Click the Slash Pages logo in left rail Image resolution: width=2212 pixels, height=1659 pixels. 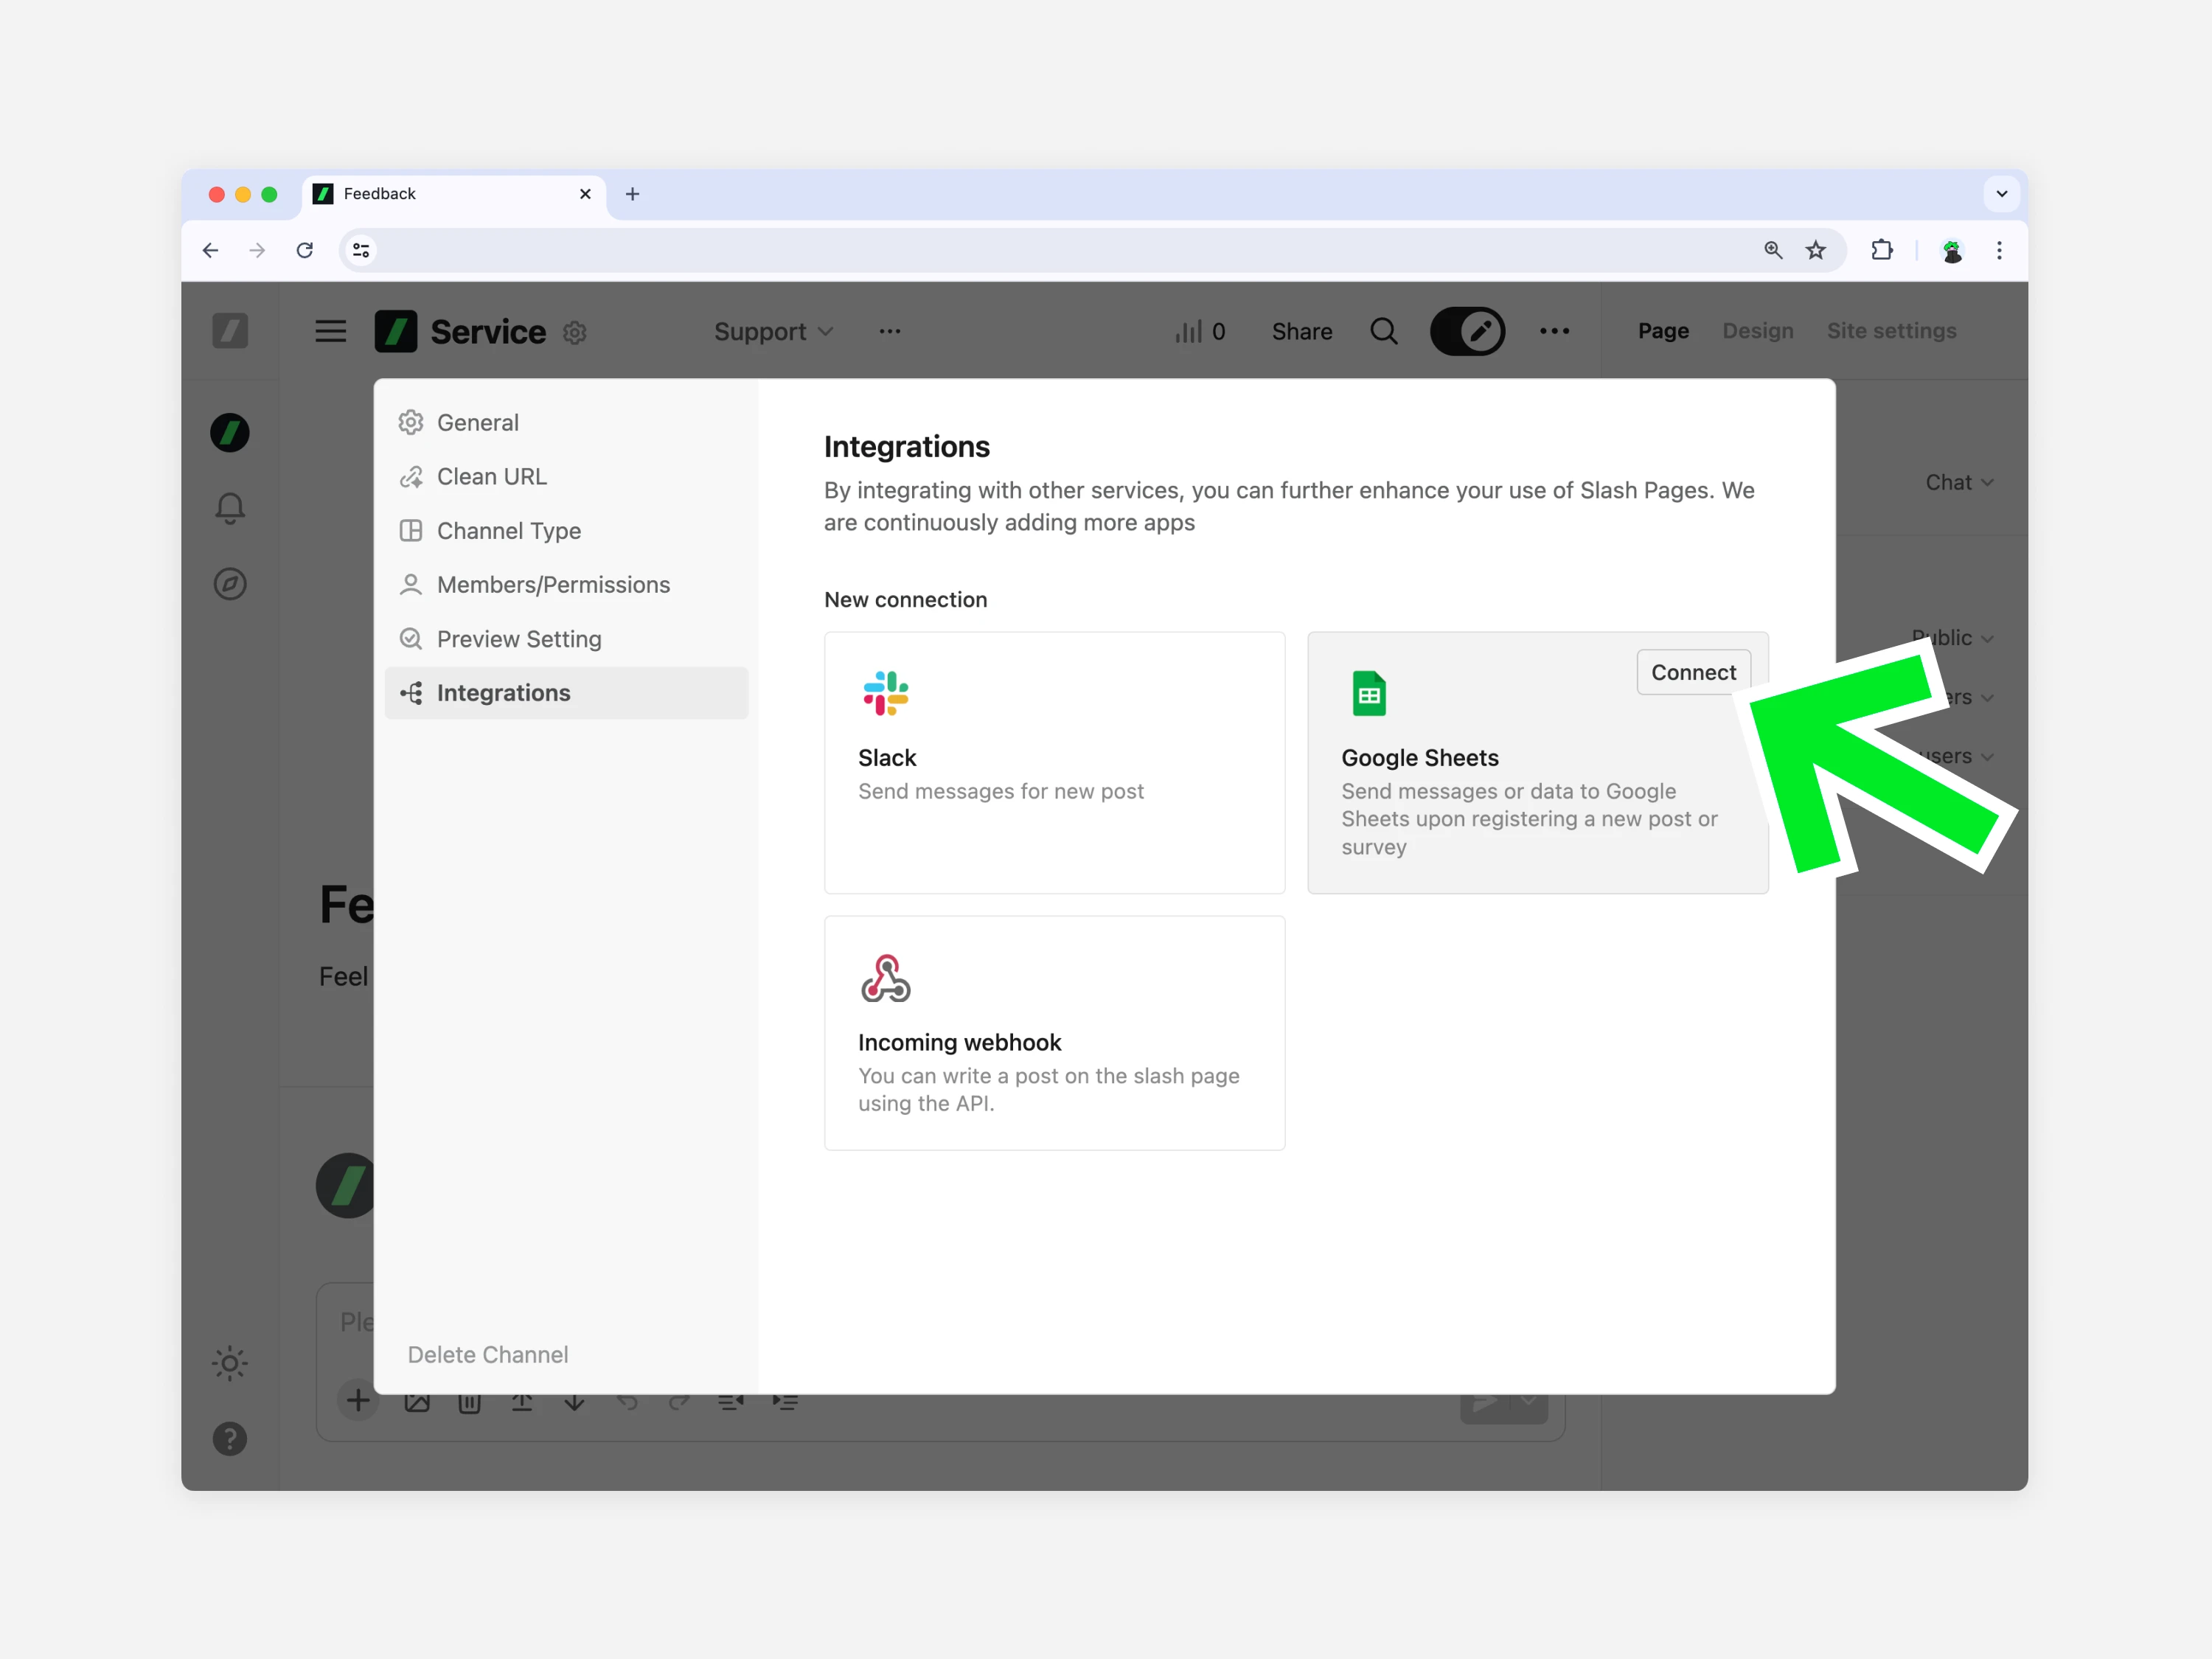tap(230, 331)
